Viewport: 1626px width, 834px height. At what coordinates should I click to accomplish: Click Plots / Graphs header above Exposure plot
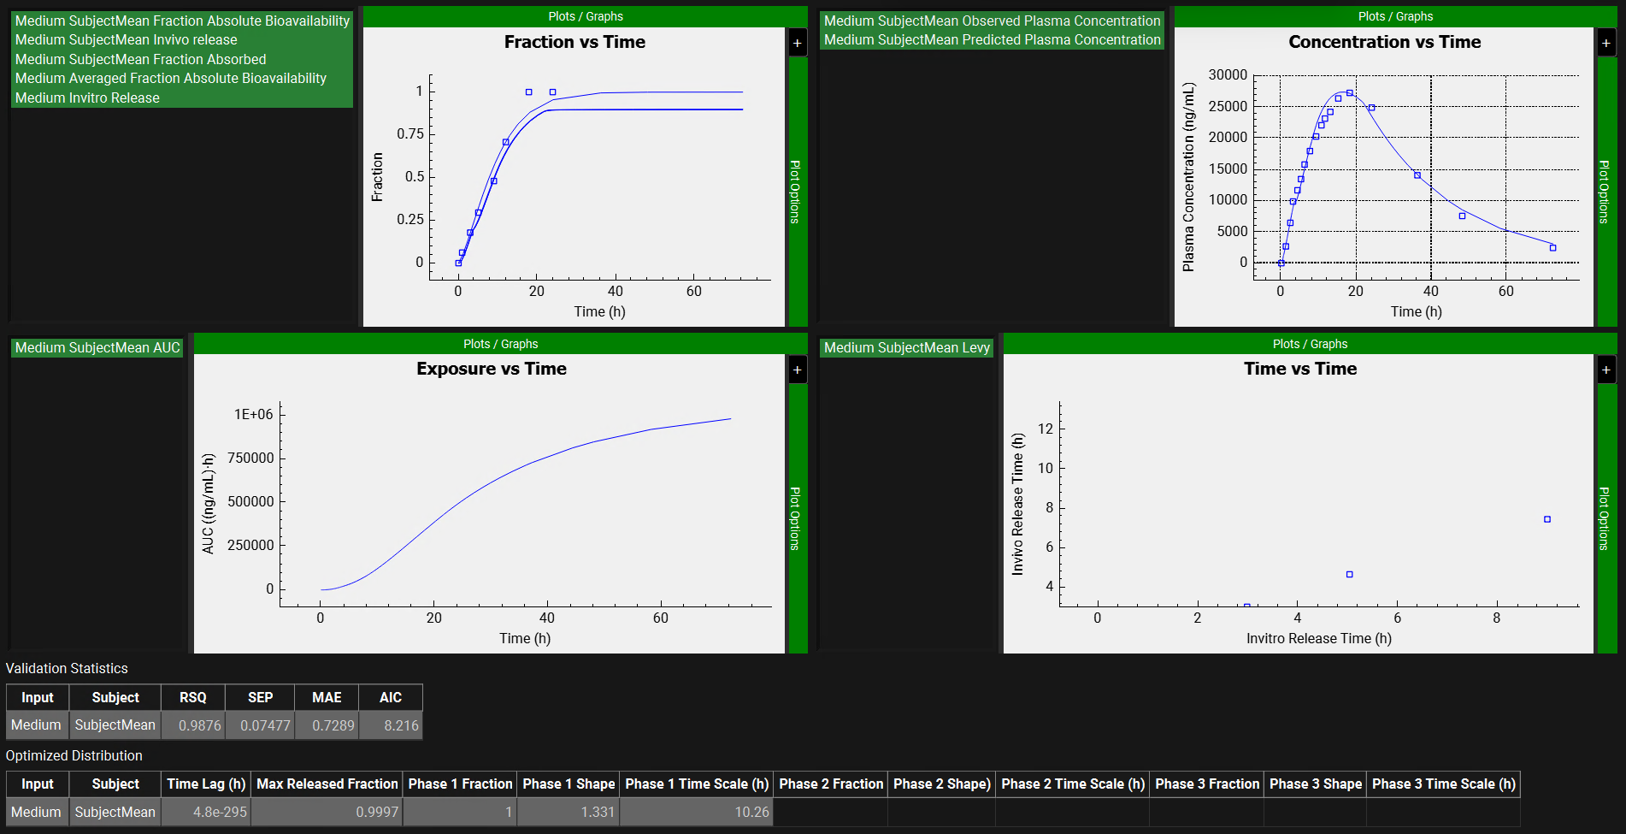click(500, 344)
